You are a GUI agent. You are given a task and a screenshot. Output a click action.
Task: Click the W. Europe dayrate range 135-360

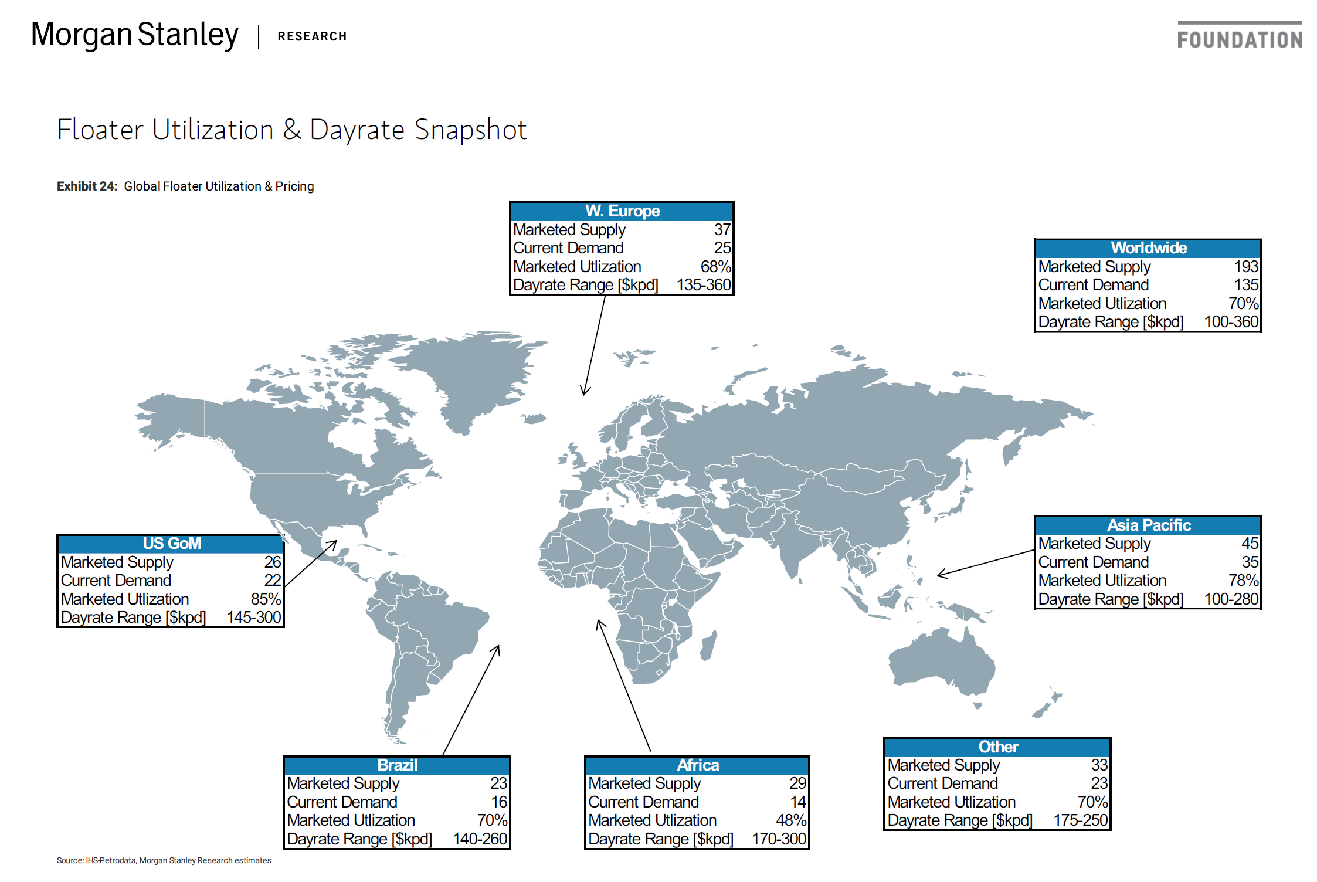pos(703,285)
